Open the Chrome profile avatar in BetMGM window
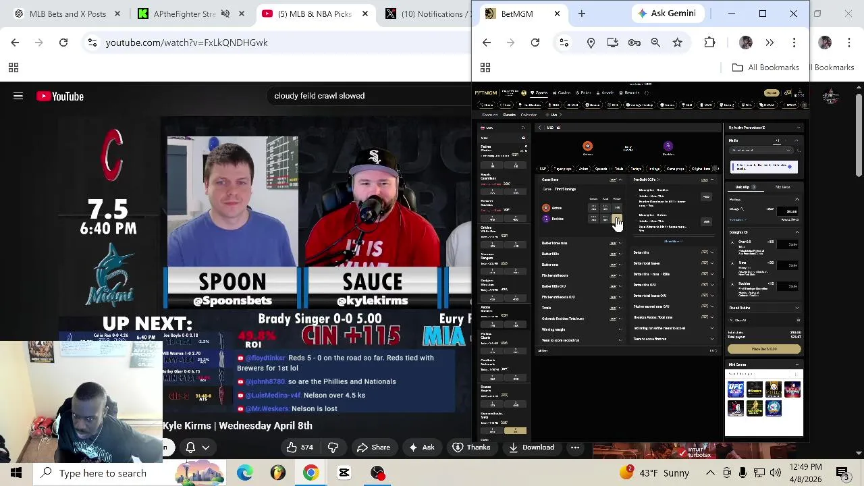 [x=746, y=43]
